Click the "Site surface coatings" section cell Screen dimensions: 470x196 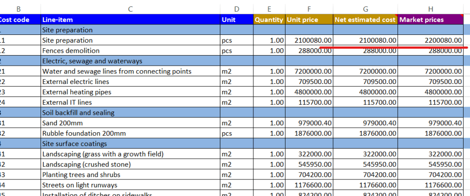130,144
